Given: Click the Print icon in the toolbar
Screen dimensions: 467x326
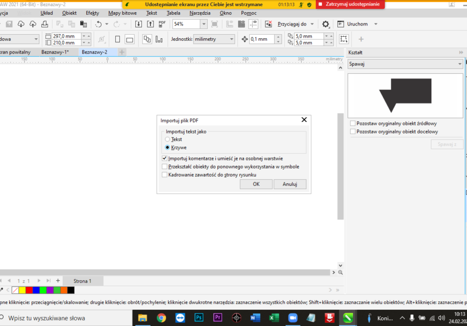Looking at the screenshot, I should click(45, 24).
